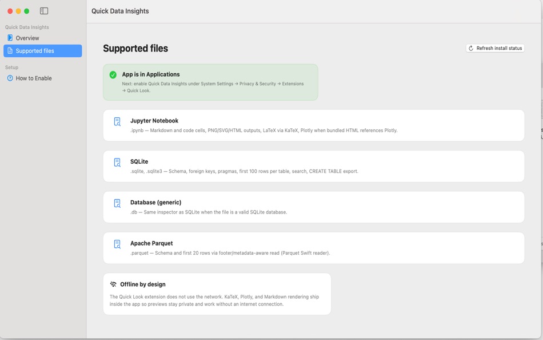Click the green checkmark status icon

[113, 74]
